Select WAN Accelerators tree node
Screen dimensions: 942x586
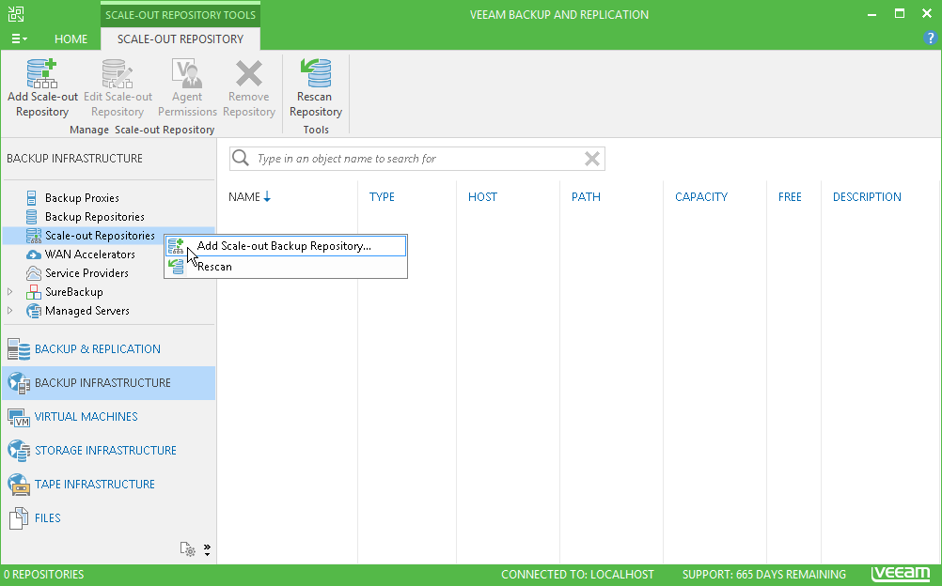[89, 254]
